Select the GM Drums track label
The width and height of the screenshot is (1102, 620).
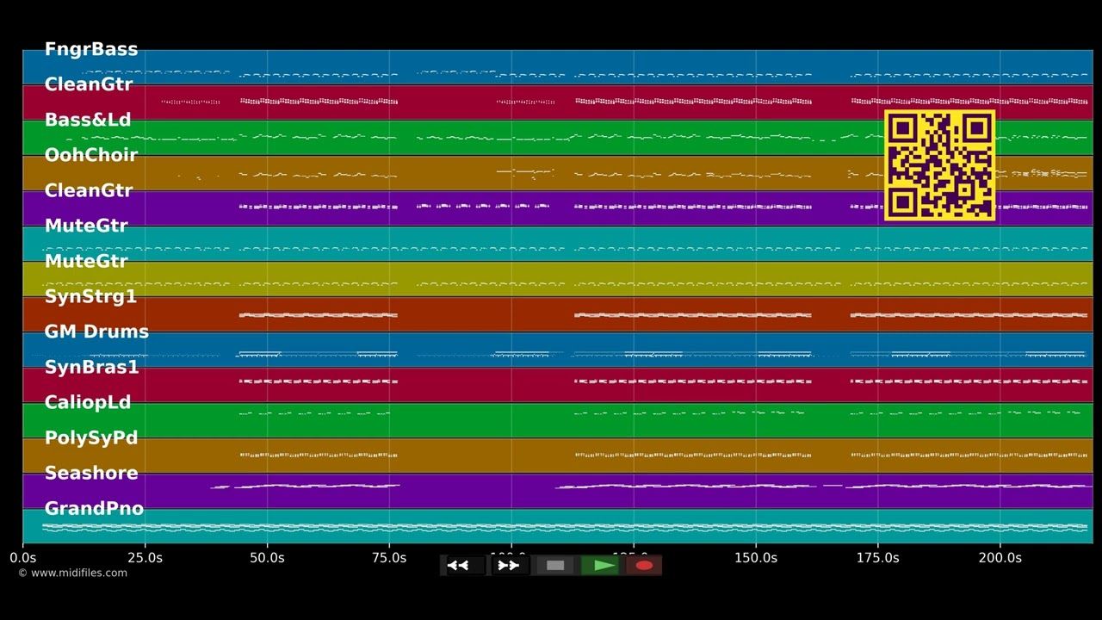coord(96,332)
